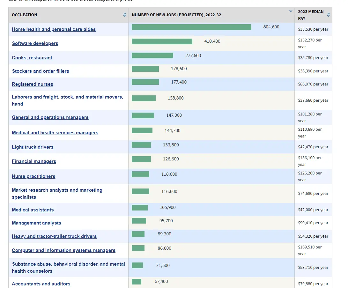This screenshot has width=348, height=288.
Task: Open the Management analysts profile
Action: click(x=36, y=223)
